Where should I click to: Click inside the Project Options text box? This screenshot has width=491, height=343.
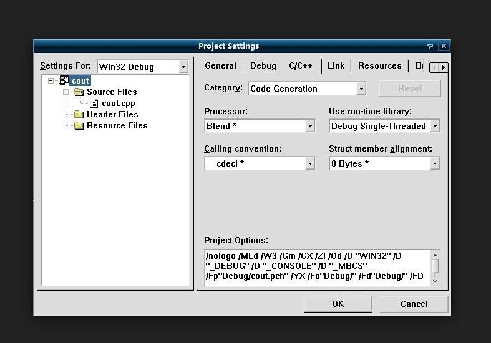315,267
